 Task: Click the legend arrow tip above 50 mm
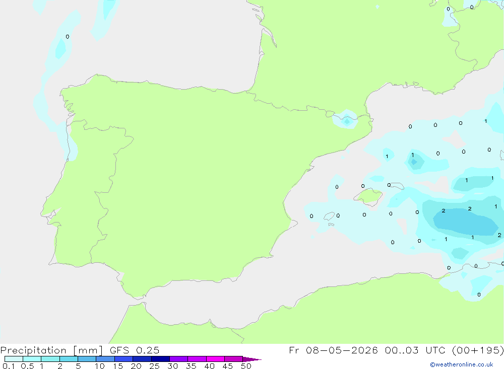pos(252,359)
